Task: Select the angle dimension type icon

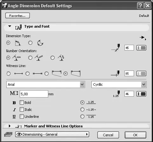Action: tap(18, 43)
